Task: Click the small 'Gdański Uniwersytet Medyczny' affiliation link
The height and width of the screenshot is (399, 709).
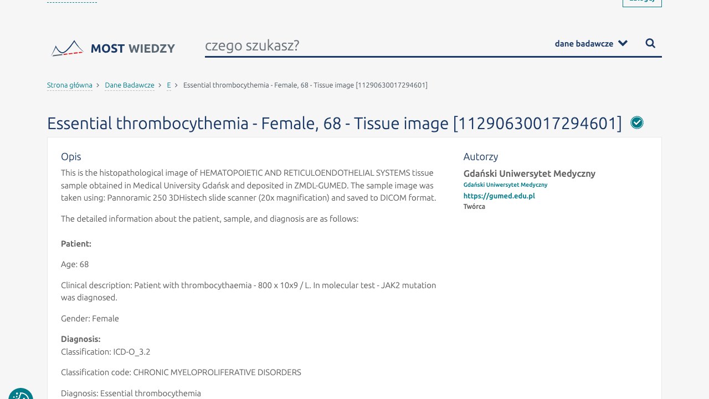Action: (505, 185)
